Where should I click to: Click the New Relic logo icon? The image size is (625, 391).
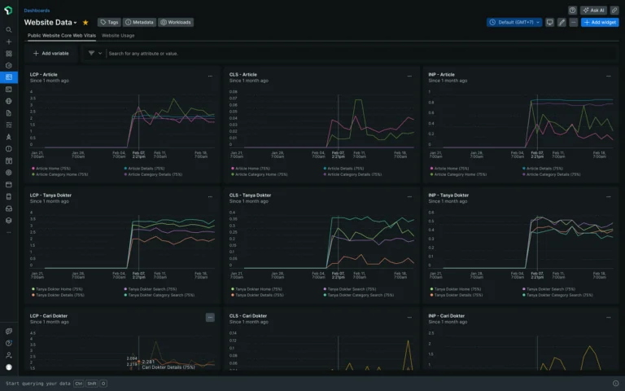(x=8, y=11)
